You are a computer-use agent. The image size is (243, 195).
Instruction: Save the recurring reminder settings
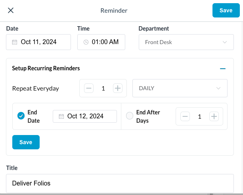26,142
